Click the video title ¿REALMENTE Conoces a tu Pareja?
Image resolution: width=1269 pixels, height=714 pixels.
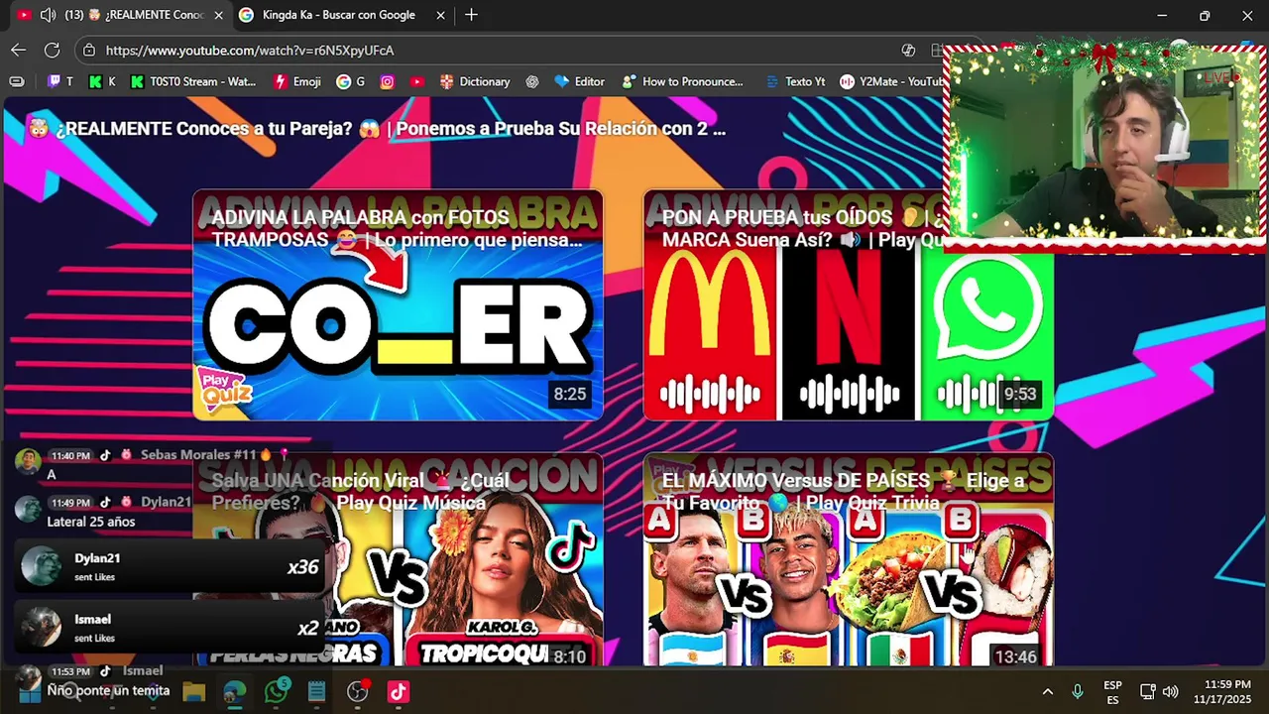(377, 129)
